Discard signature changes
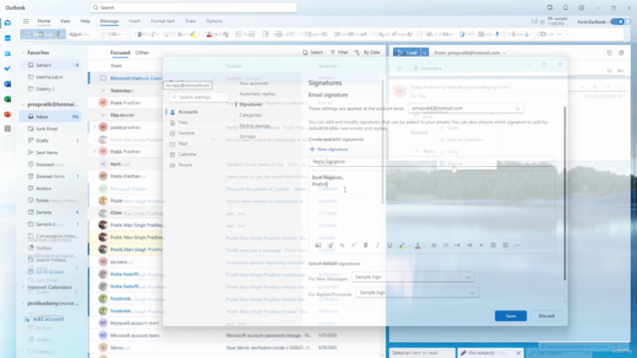The width and height of the screenshot is (637, 358). point(546,316)
